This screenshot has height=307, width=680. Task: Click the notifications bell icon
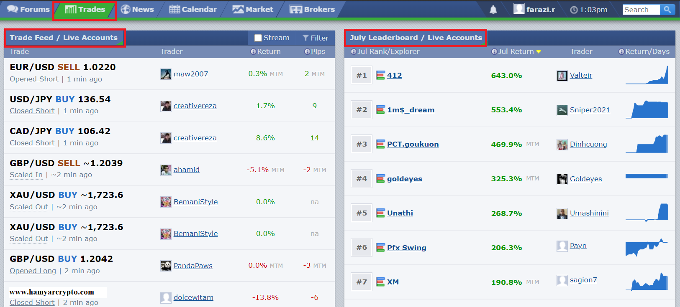[493, 10]
